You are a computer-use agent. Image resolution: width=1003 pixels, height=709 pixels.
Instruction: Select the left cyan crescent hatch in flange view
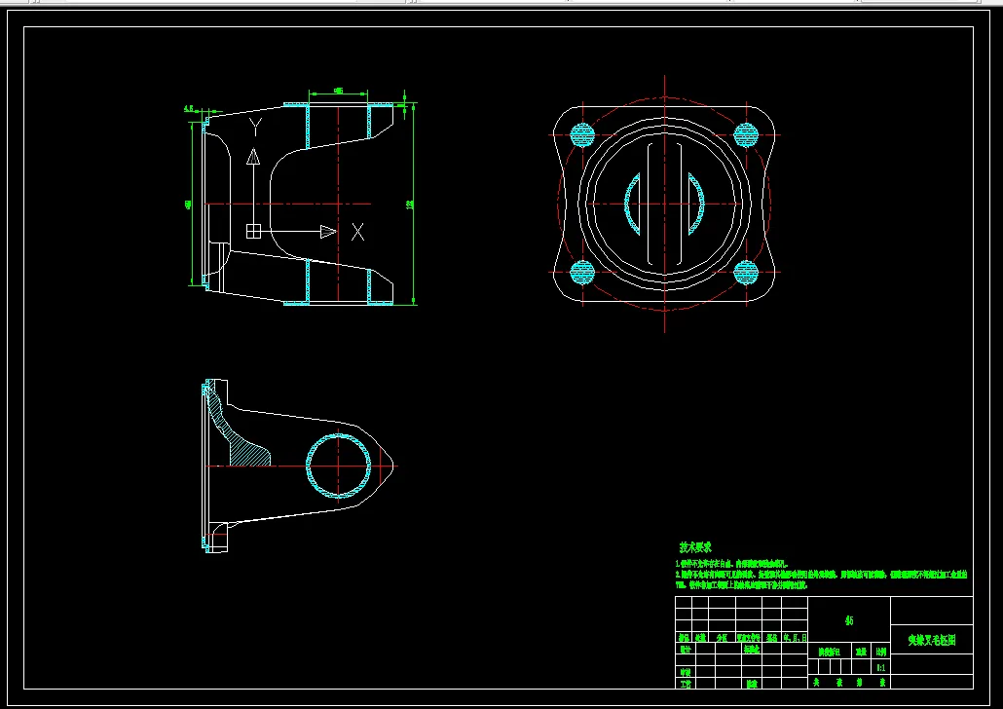click(x=630, y=205)
